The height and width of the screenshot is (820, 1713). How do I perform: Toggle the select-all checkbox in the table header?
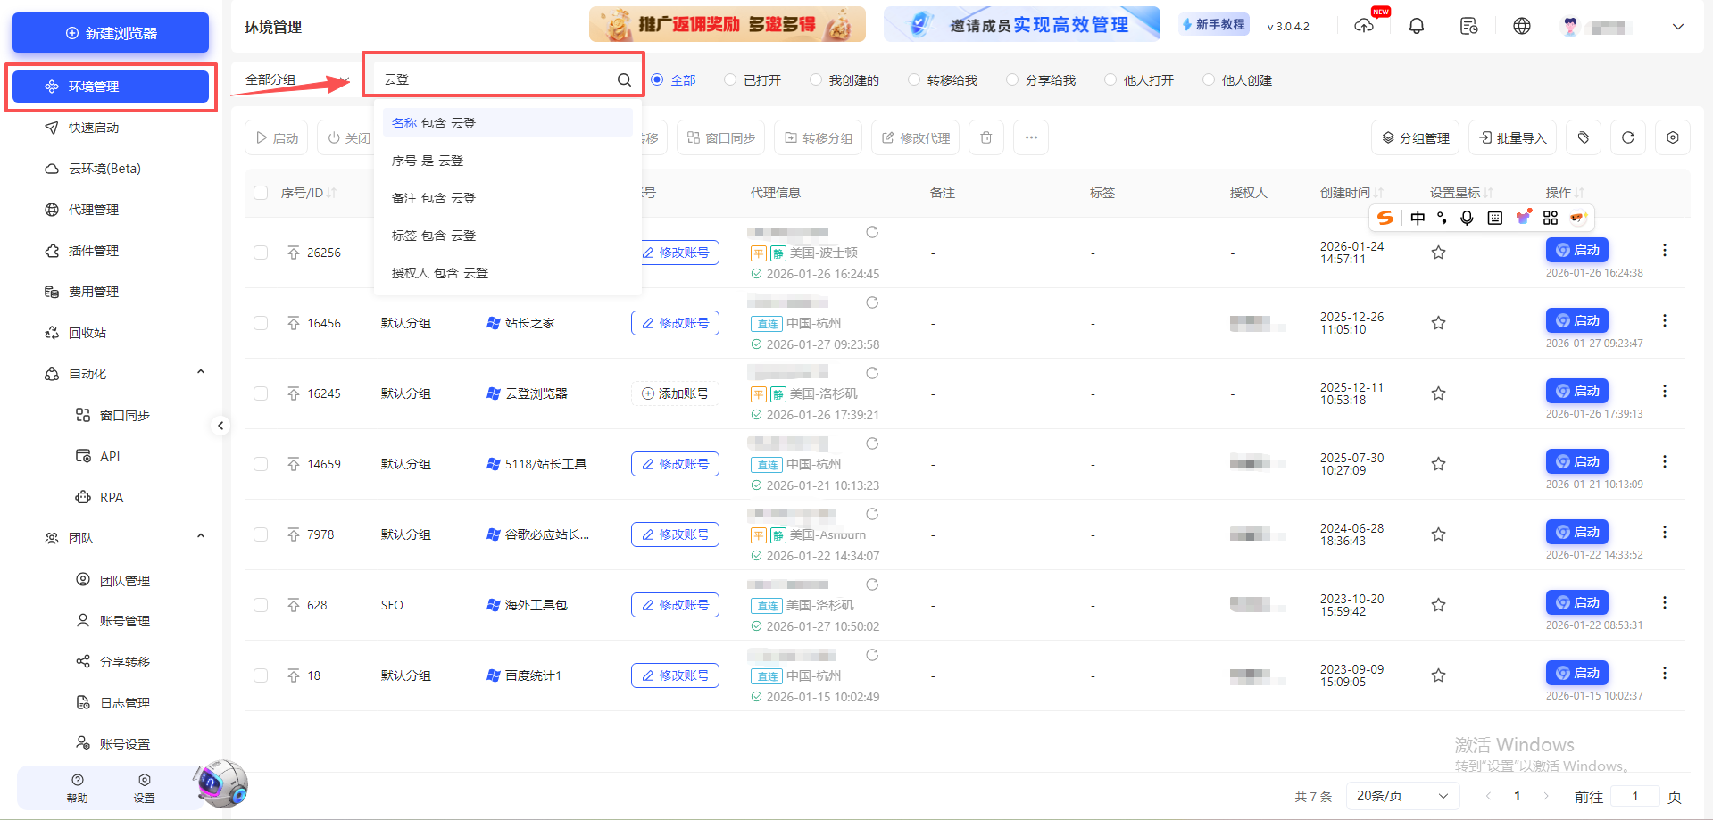tap(260, 192)
